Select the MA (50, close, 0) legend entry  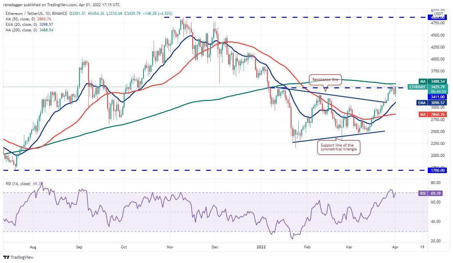click(28, 18)
